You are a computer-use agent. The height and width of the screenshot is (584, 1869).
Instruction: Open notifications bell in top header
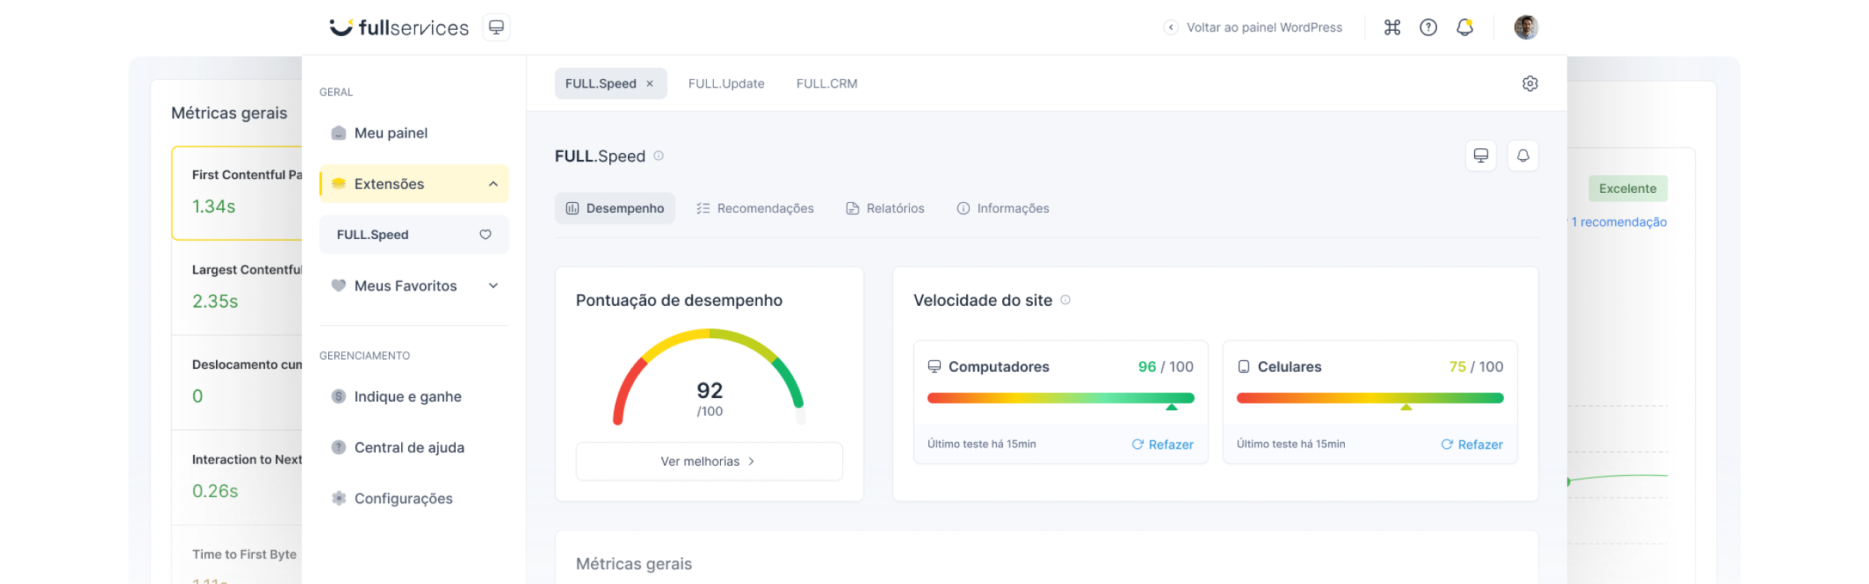click(x=1465, y=28)
